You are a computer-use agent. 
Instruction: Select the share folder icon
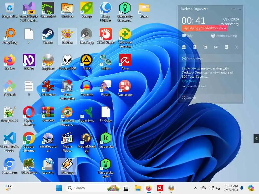pyautogui.click(x=144, y=10)
